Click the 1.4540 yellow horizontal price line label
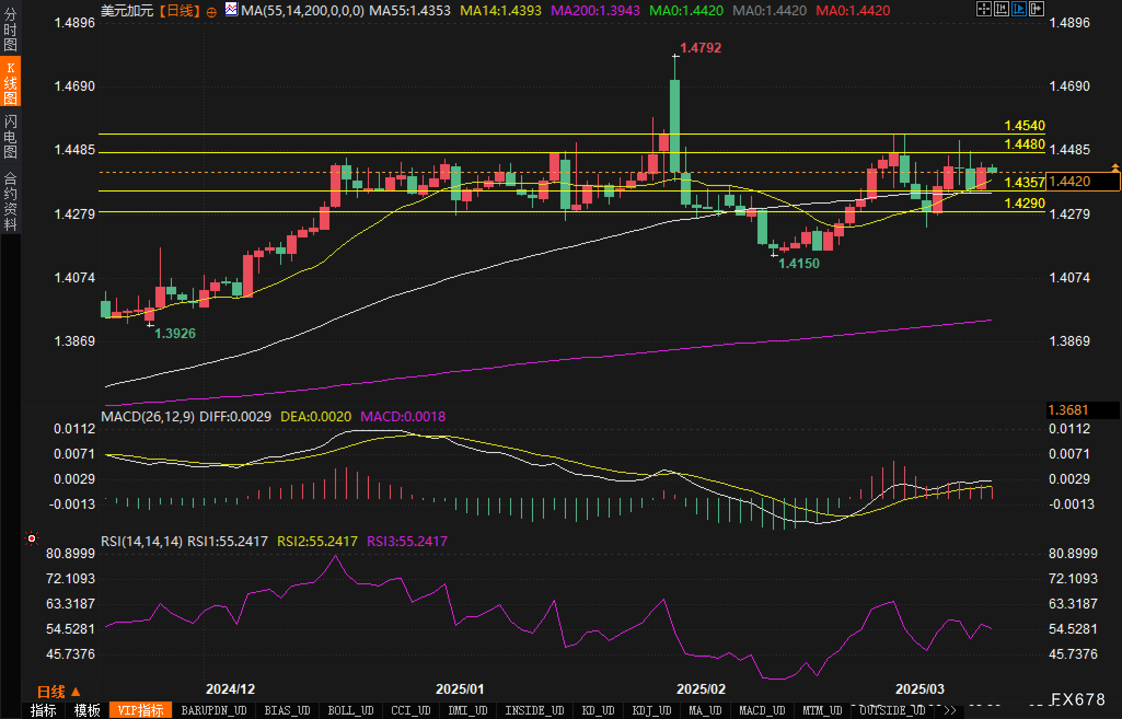This screenshot has width=1122, height=719. [x=1025, y=126]
